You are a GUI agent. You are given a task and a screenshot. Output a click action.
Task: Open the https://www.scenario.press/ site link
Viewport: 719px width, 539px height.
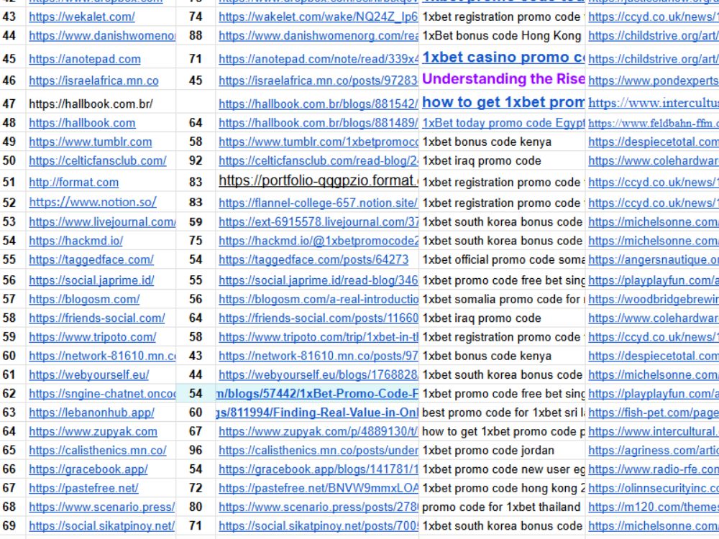pyautogui.click(x=102, y=507)
